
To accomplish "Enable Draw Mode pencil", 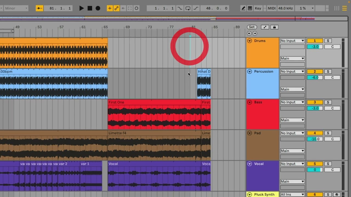I will tap(243, 8).
